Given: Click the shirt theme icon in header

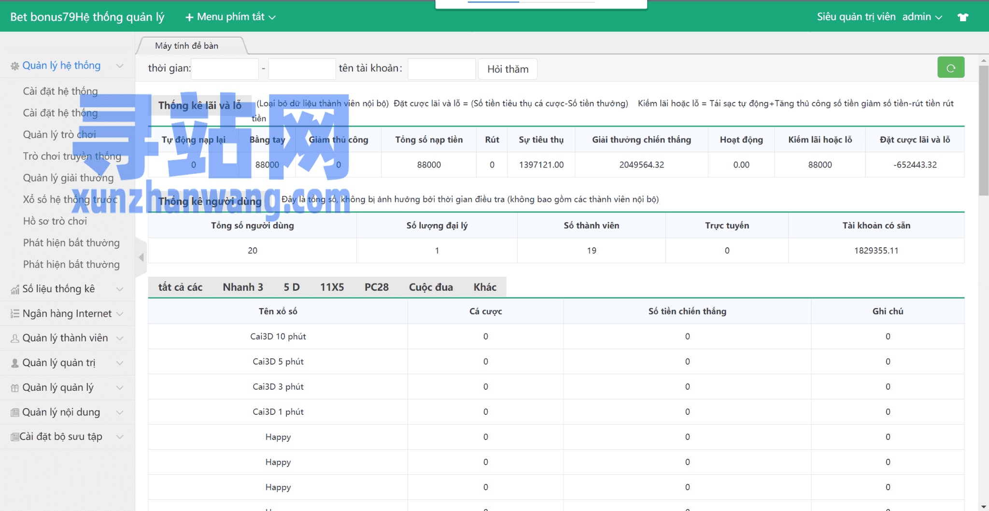Looking at the screenshot, I should tap(963, 17).
